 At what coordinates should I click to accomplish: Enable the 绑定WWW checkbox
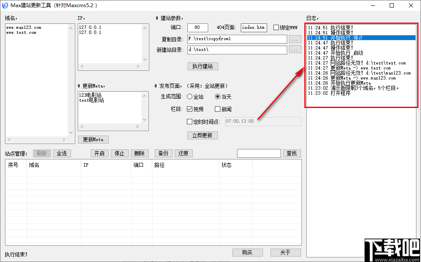276,27
